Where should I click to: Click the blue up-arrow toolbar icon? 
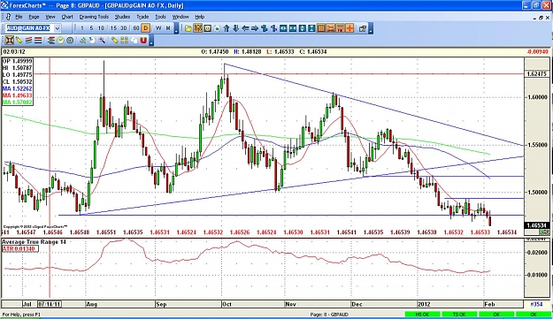coord(227,28)
